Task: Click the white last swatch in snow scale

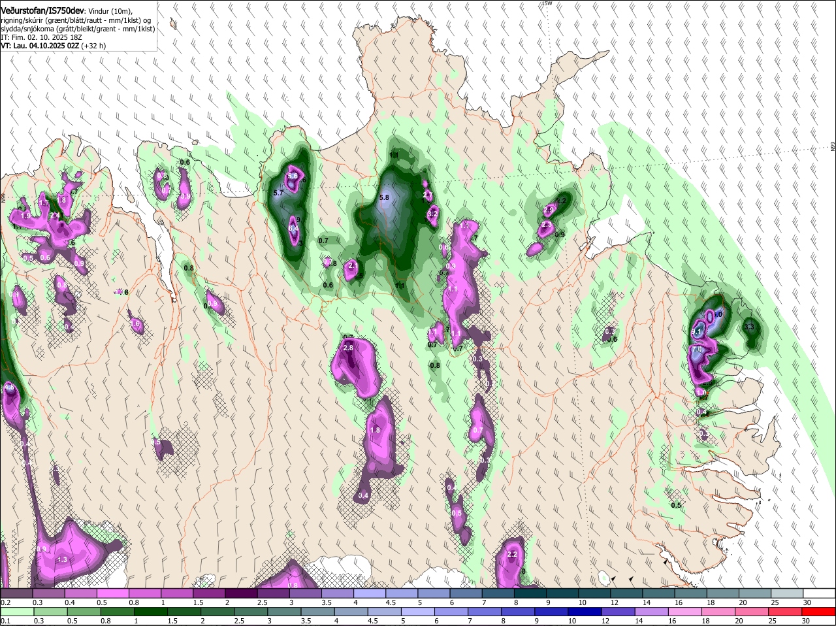Action: point(820,593)
